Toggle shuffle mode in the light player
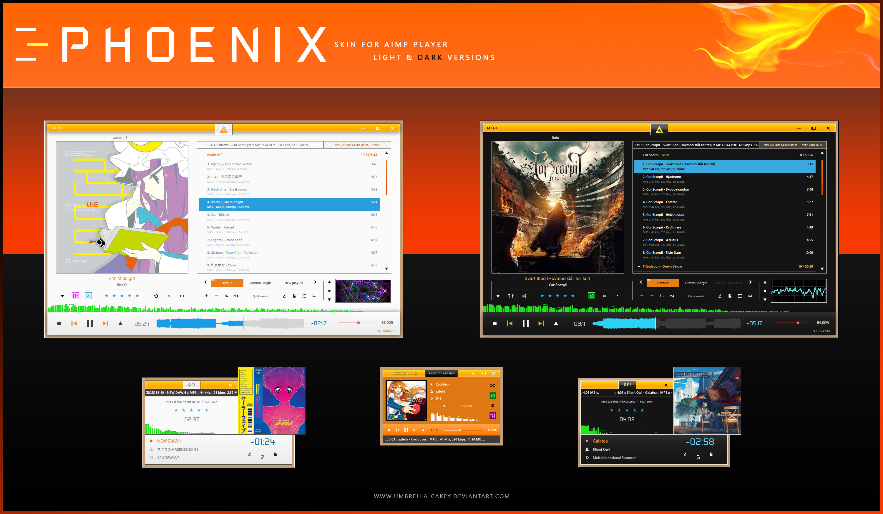Viewport: 883px width, 514px height. click(88, 296)
